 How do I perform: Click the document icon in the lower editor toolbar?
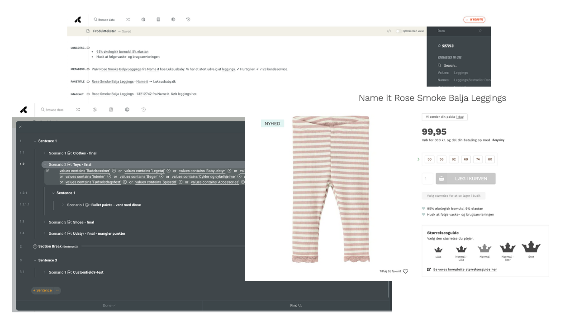click(111, 110)
